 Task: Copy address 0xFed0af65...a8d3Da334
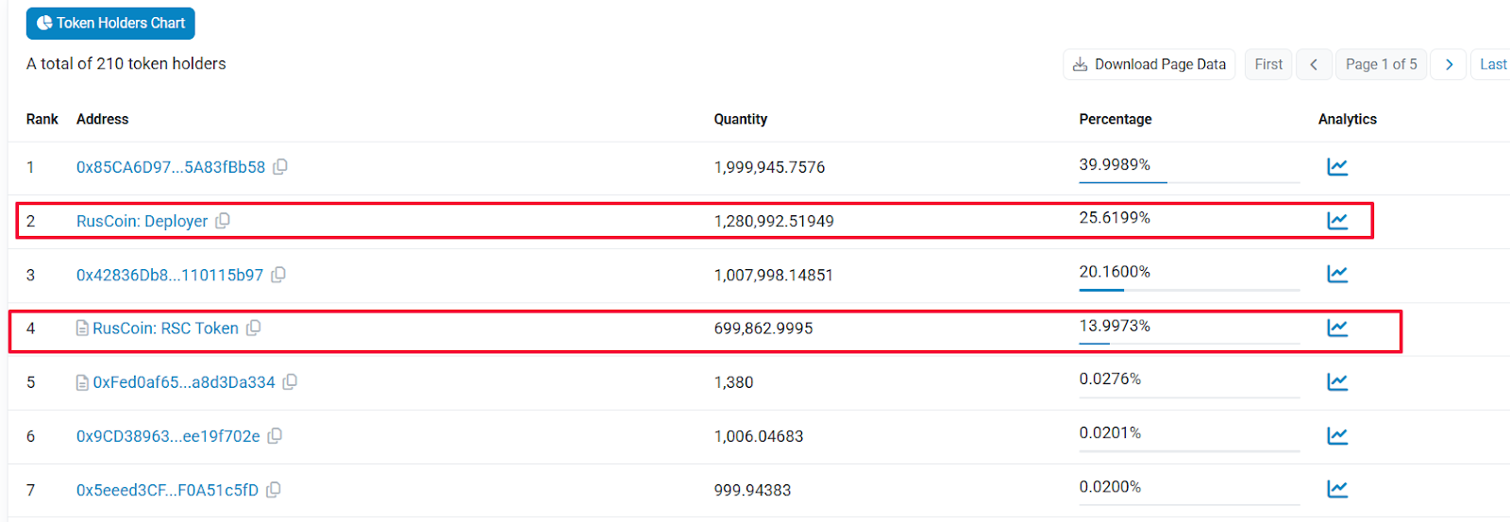290,382
